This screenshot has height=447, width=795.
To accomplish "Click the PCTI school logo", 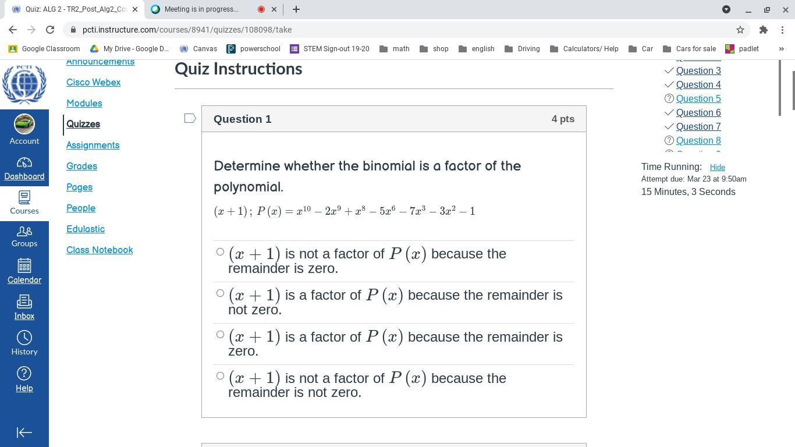I will coord(24,84).
